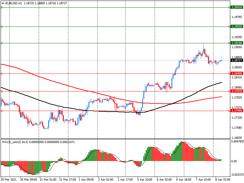This screenshot has width=244, height=183.
Task: Click the 6 Apr 18:00 time label
Action: [184, 180]
